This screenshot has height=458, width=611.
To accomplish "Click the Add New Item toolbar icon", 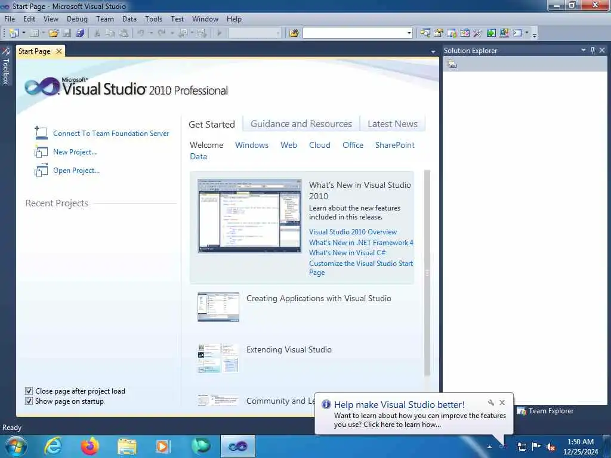I will click(x=34, y=33).
